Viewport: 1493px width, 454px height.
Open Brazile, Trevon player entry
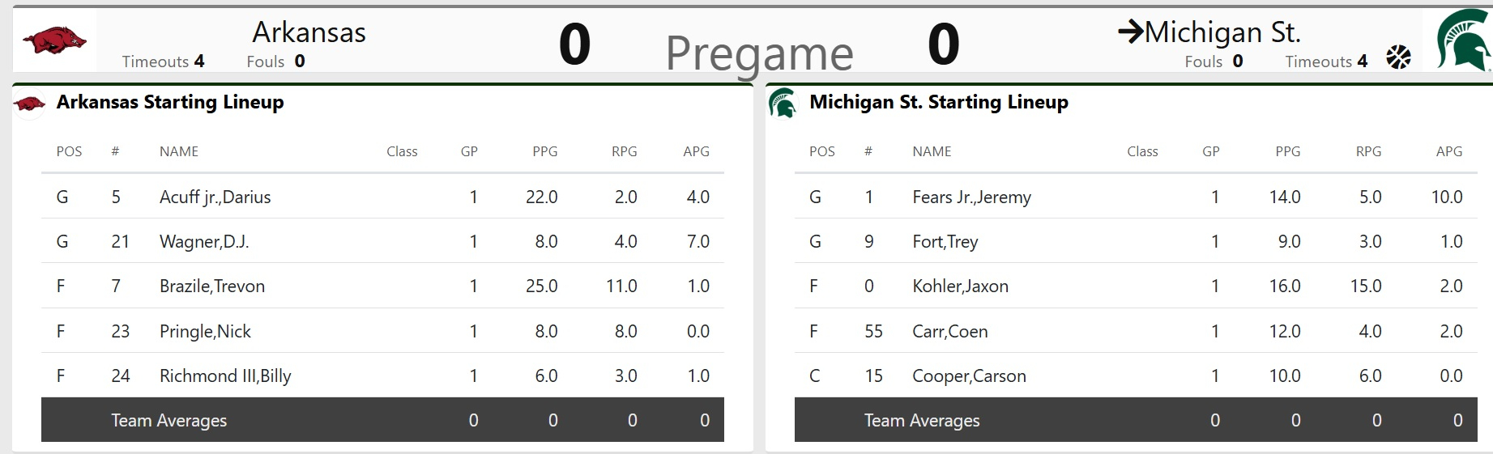pyautogui.click(x=212, y=286)
